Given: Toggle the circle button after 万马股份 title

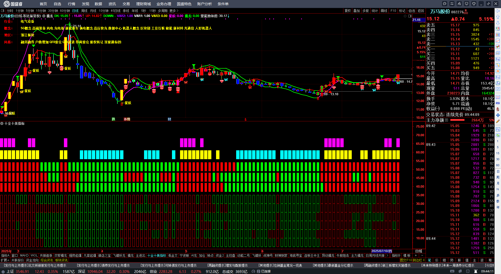Looking at the screenshot, I should click(44, 16).
